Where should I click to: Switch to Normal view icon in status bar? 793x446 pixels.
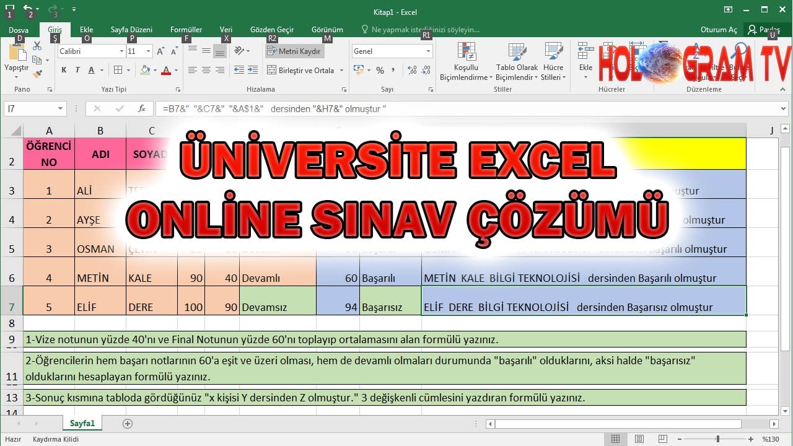pos(615,439)
